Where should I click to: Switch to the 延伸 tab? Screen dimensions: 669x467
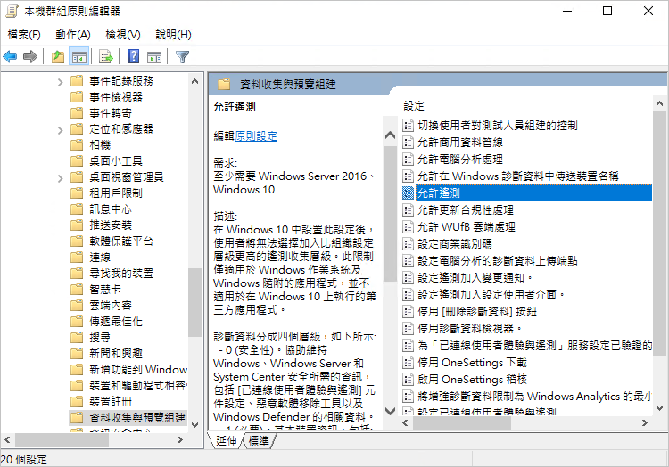[227, 440]
